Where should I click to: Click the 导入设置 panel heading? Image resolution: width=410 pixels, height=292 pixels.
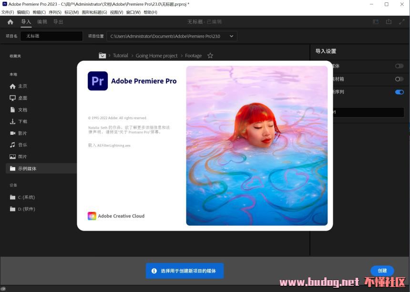point(326,51)
